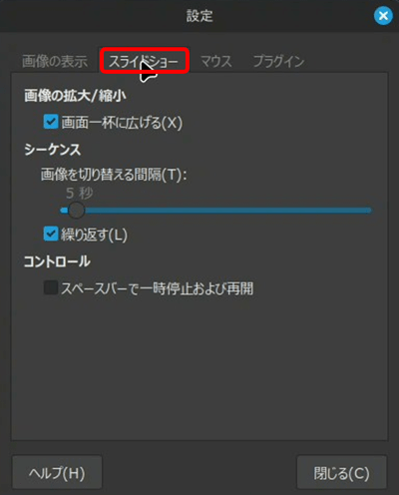Screen dimensions: 399x495
Task: Click the 画面一杯に広げる(X) label text
Action: coord(122,123)
